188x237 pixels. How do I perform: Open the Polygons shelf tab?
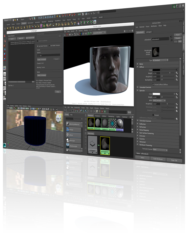(x=24, y=23)
